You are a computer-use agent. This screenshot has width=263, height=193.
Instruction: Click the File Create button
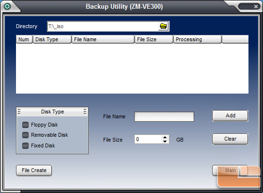click(x=34, y=170)
